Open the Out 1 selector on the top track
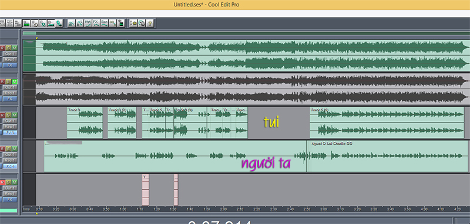Screen dimensions: 470x224 (x=10, y=54)
